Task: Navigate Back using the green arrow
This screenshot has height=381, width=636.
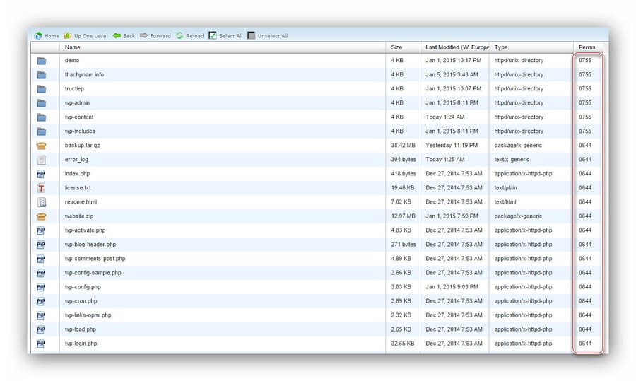Action: click(x=124, y=36)
